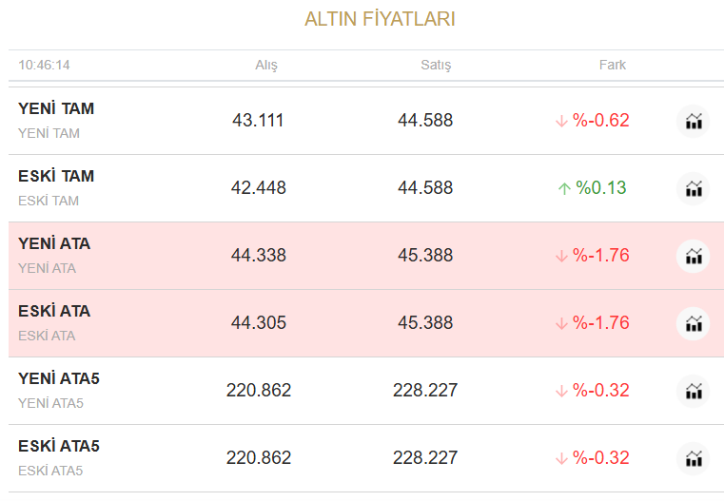Image resolution: width=724 pixels, height=501 pixels.
Task: Open the ESKİ ATA5 gold name
Action: pyautogui.click(x=59, y=447)
